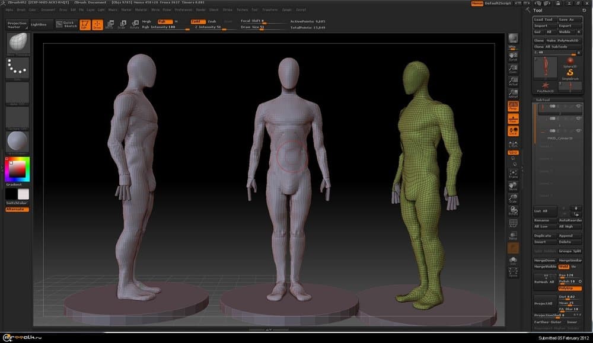593x343 pixels.
Task: Click the Frame icon on right shelf
Action: point(513,173)
